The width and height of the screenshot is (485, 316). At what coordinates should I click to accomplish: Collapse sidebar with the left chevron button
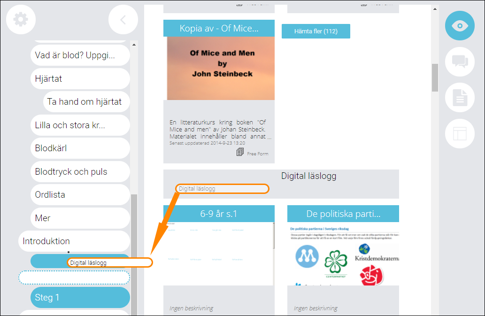point(123,19)
